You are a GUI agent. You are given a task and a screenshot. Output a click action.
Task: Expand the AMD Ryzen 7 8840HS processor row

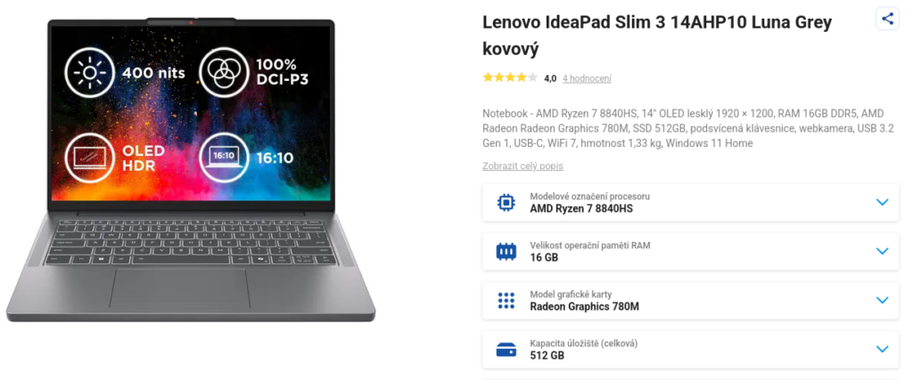[691, 202]
